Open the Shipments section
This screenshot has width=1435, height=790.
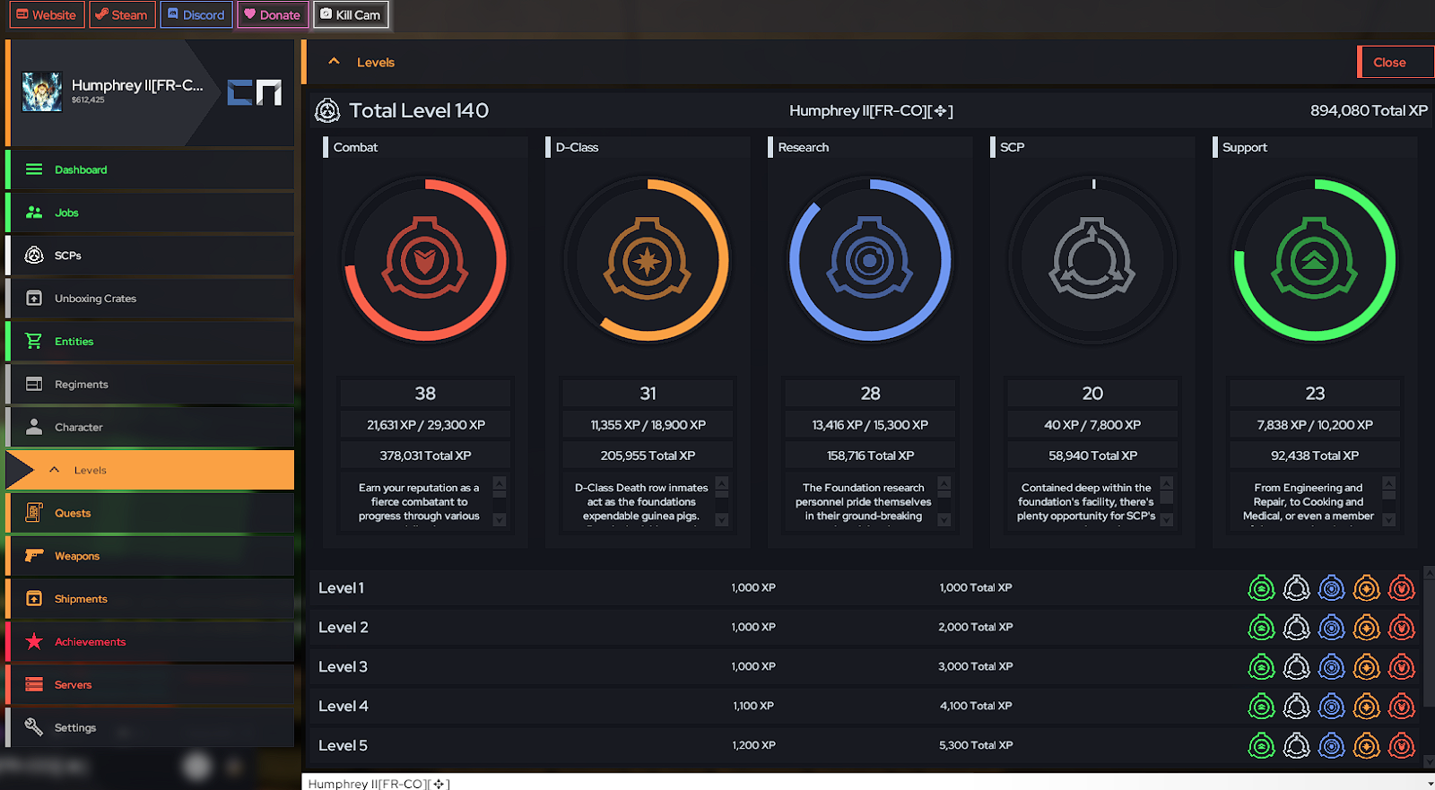tap(150, 599)
